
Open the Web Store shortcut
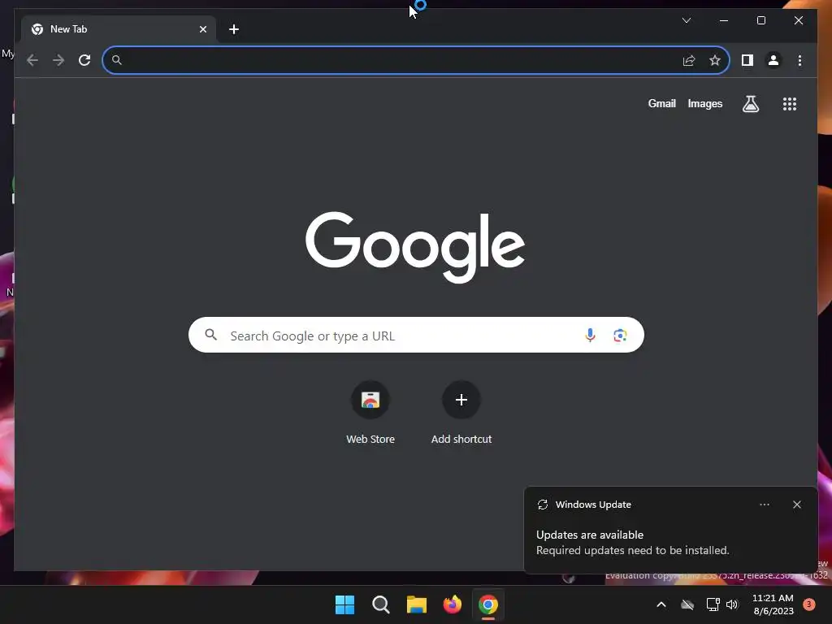coord(370,413)
